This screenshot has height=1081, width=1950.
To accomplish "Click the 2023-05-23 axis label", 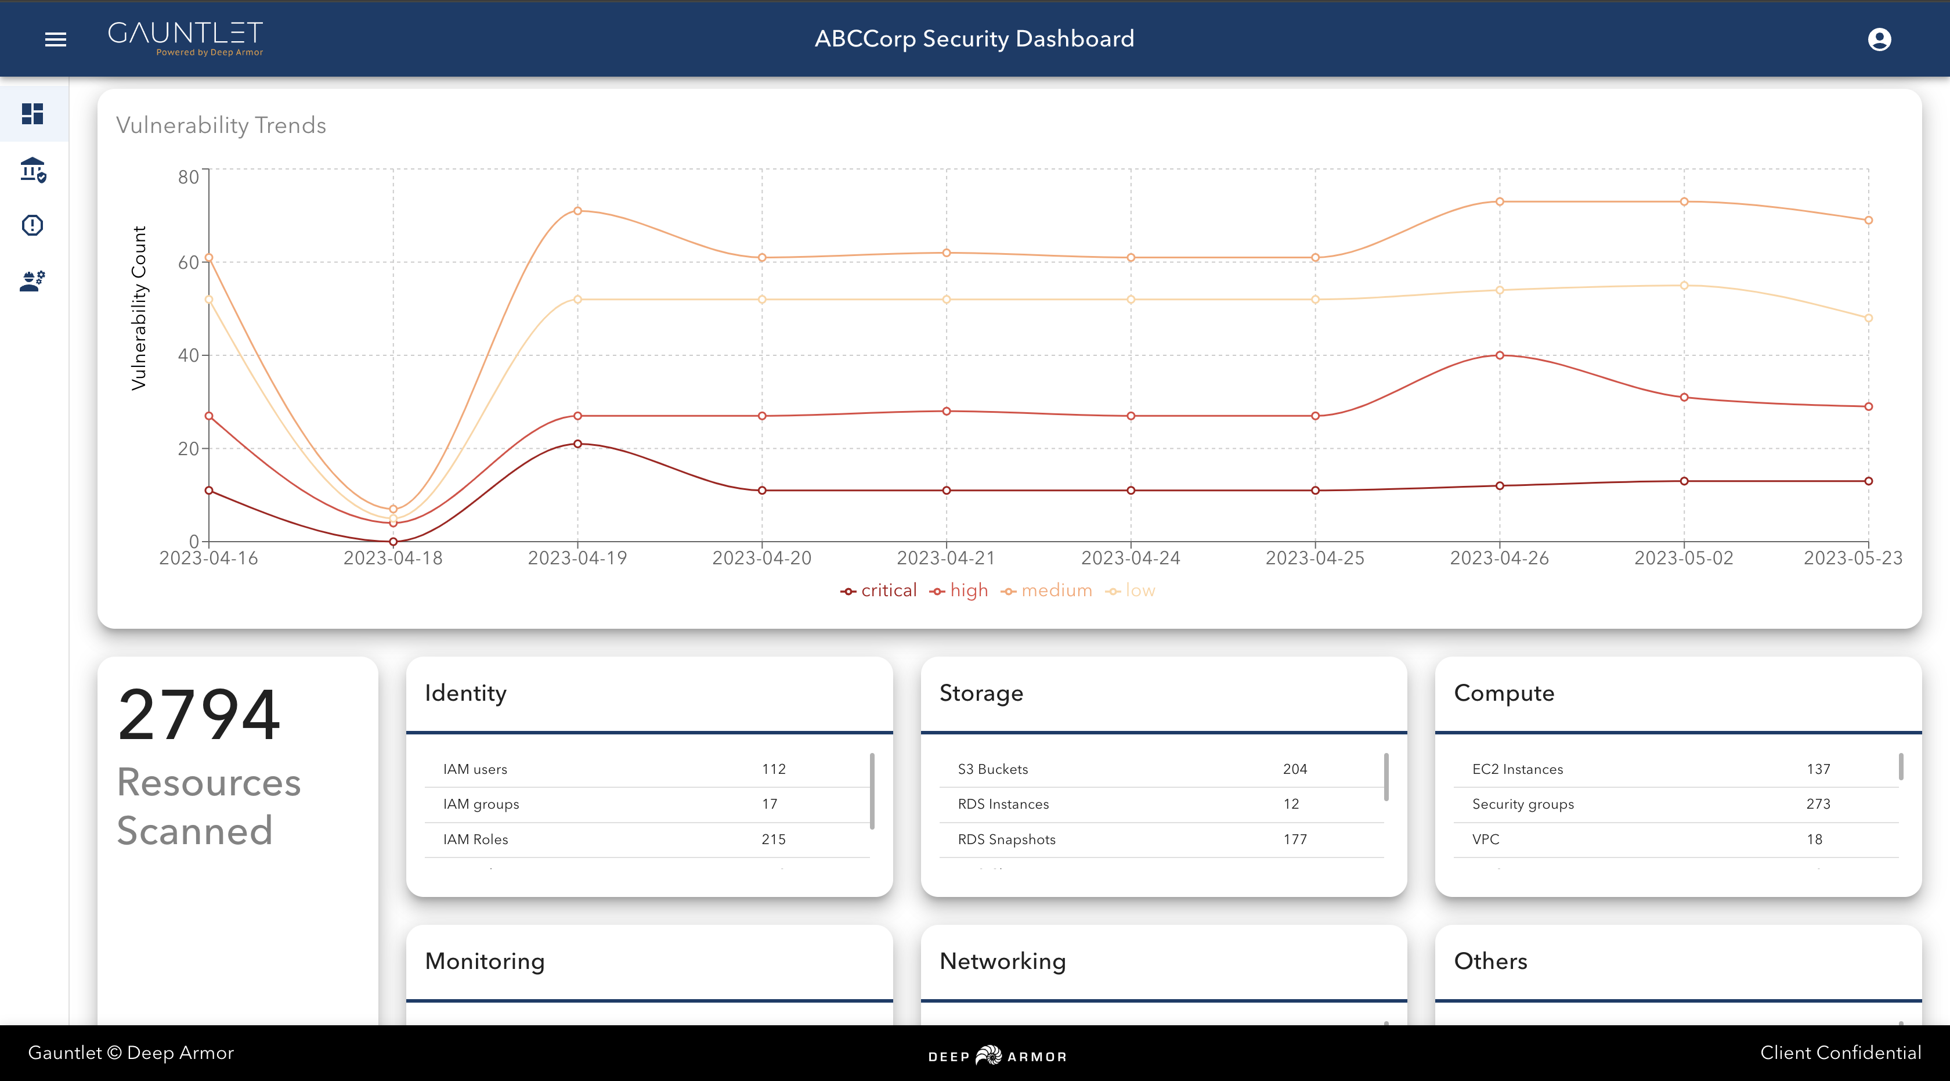I will [1853, 558].
